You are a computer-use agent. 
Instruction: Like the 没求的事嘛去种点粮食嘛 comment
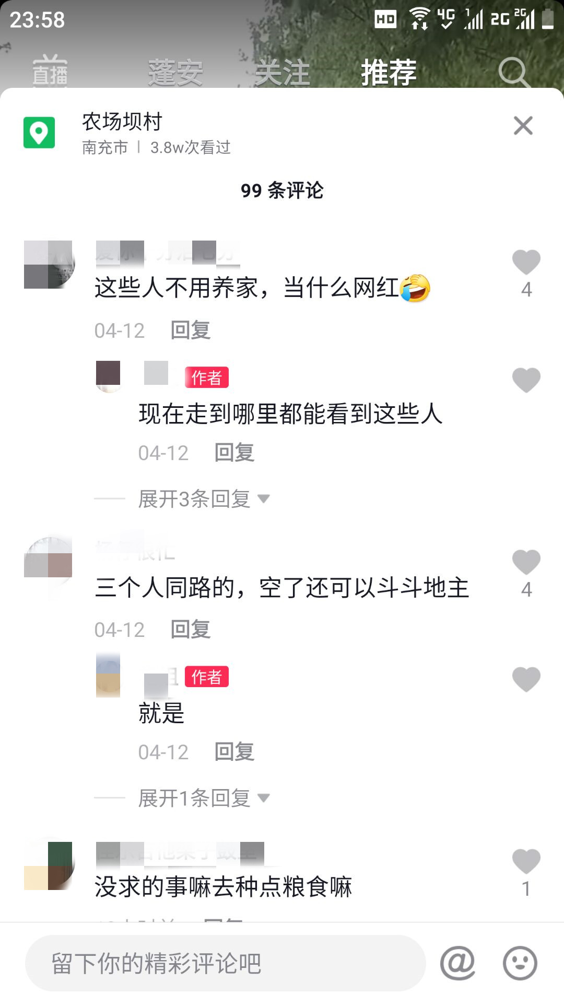(526, 861)
